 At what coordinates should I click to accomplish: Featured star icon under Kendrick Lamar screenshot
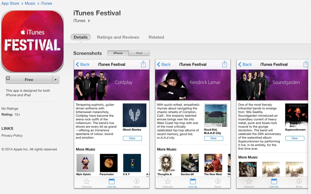pos(168,181)
